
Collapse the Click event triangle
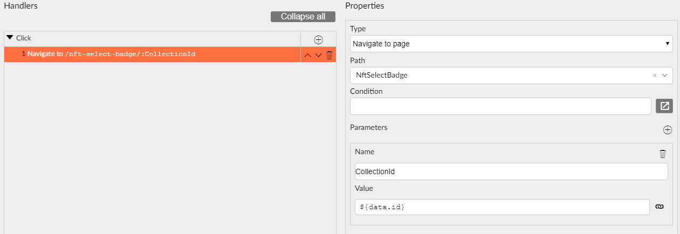(x=10, y=38)
